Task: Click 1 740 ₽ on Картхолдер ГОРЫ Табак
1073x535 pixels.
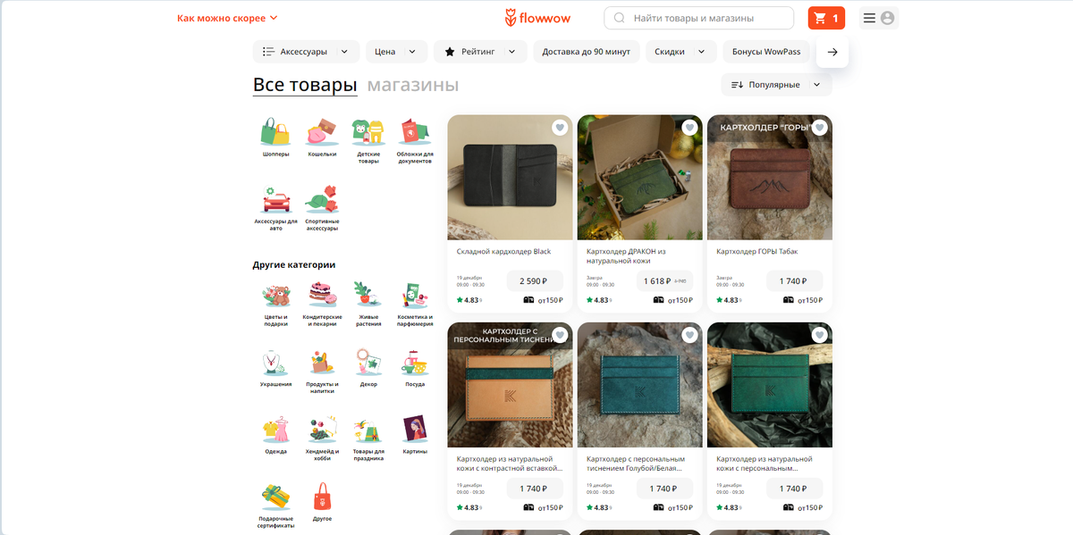Action: coord(794,281)
